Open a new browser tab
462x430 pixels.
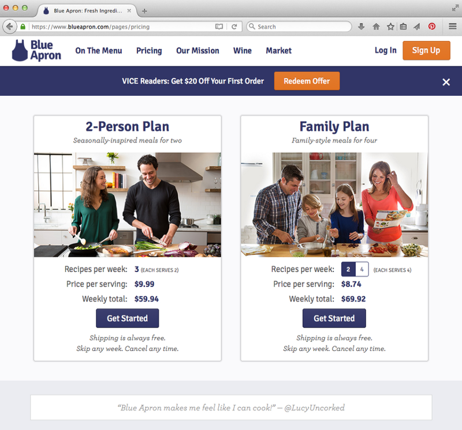point(144,11)
